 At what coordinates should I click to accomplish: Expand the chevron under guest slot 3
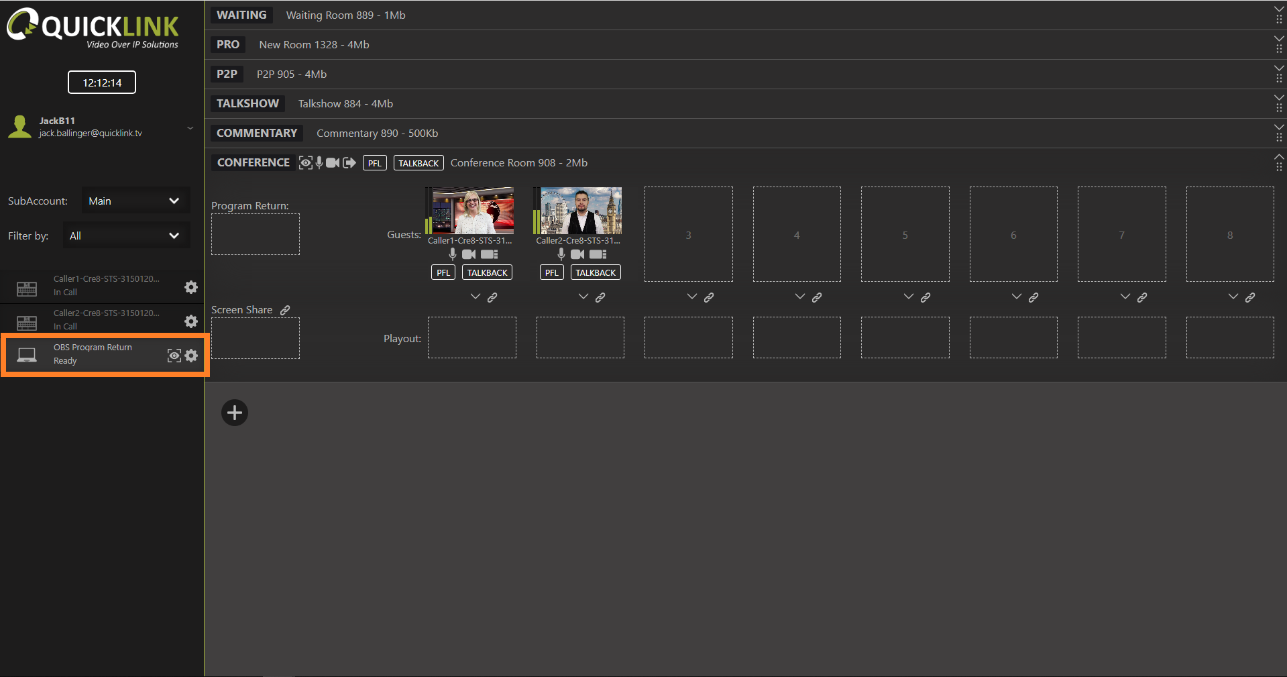coord(692,297)
